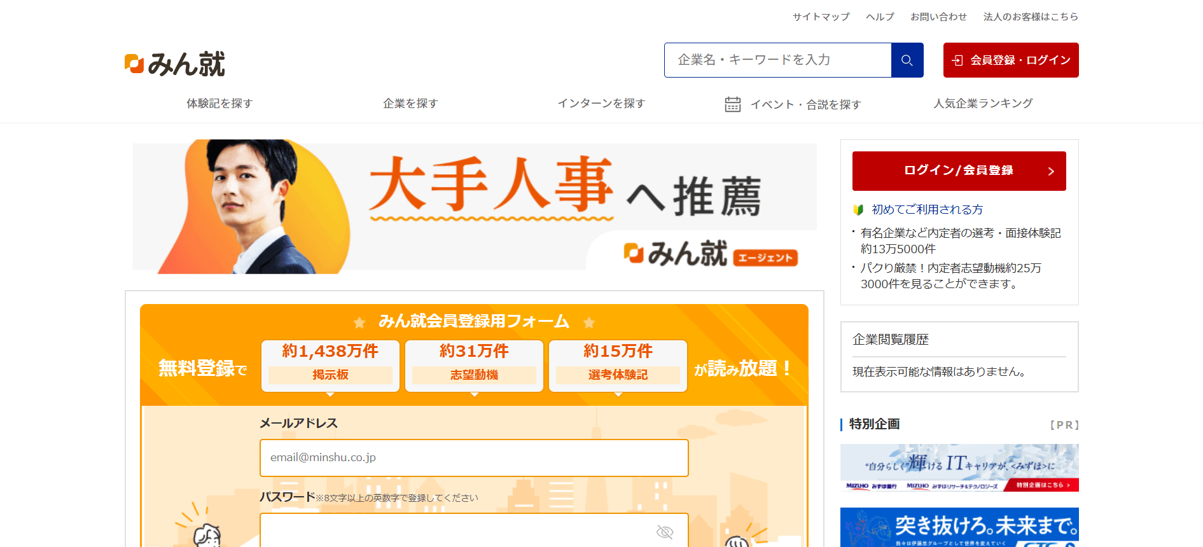The height and width of the screenshot is (547, 1203).
Task: Focus the パスワード input field
Action: tap(474, 530)
